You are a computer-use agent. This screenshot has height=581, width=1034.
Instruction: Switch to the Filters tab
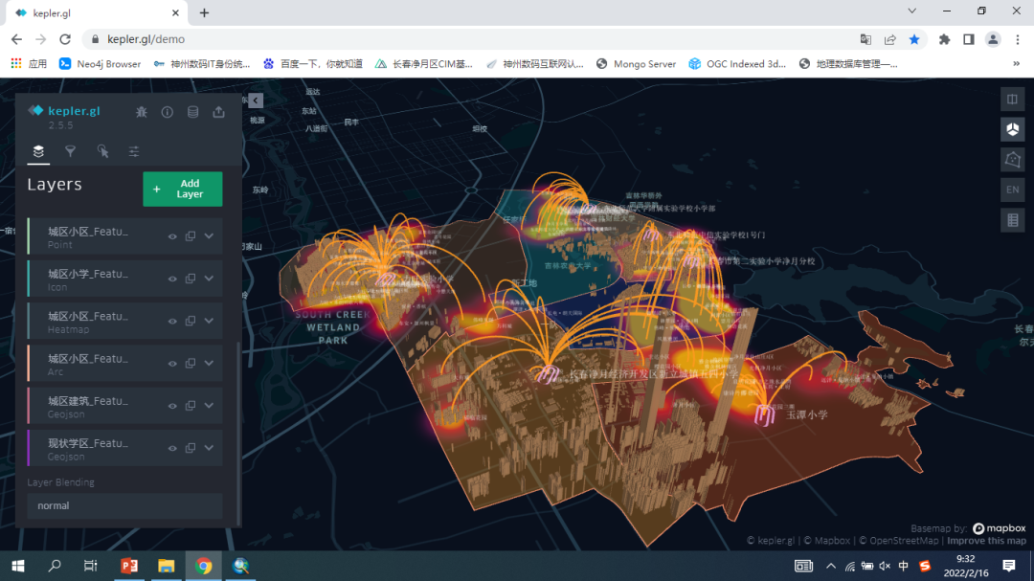[70, 151]
